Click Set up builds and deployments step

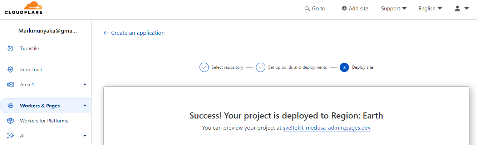coord(297,67)
